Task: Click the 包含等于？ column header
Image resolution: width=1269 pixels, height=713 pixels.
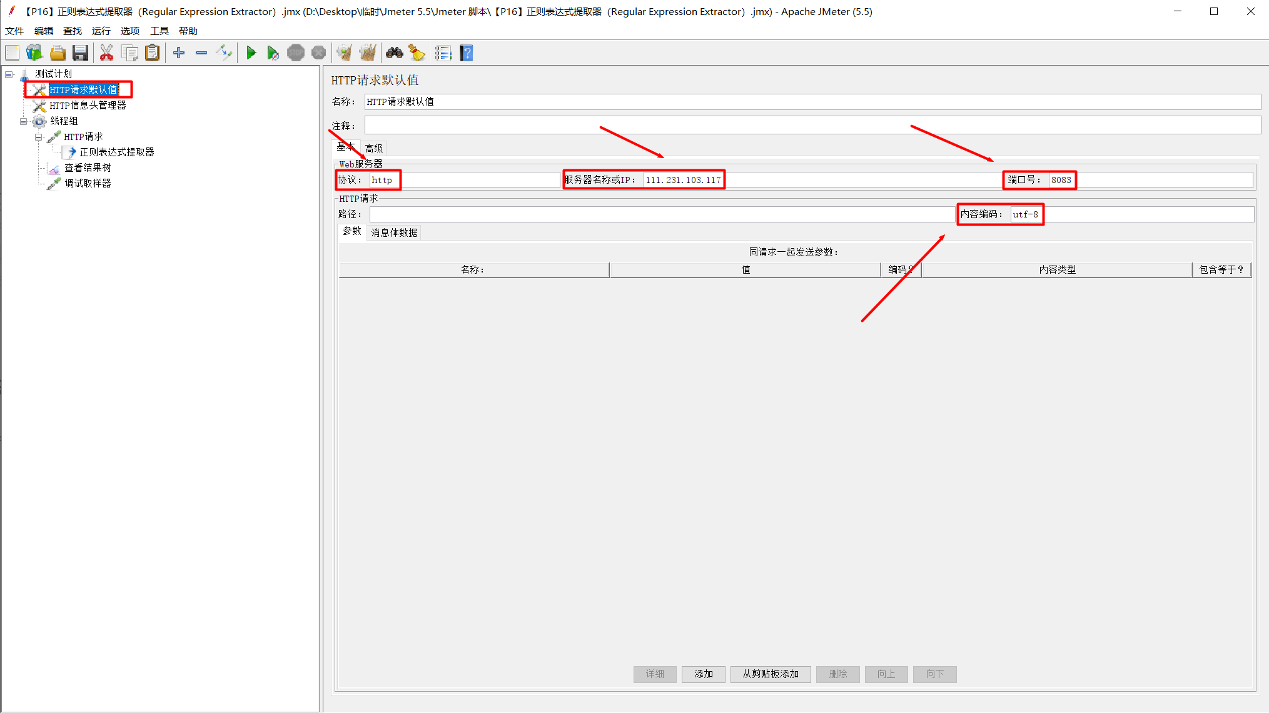Action: [1222, 269]
